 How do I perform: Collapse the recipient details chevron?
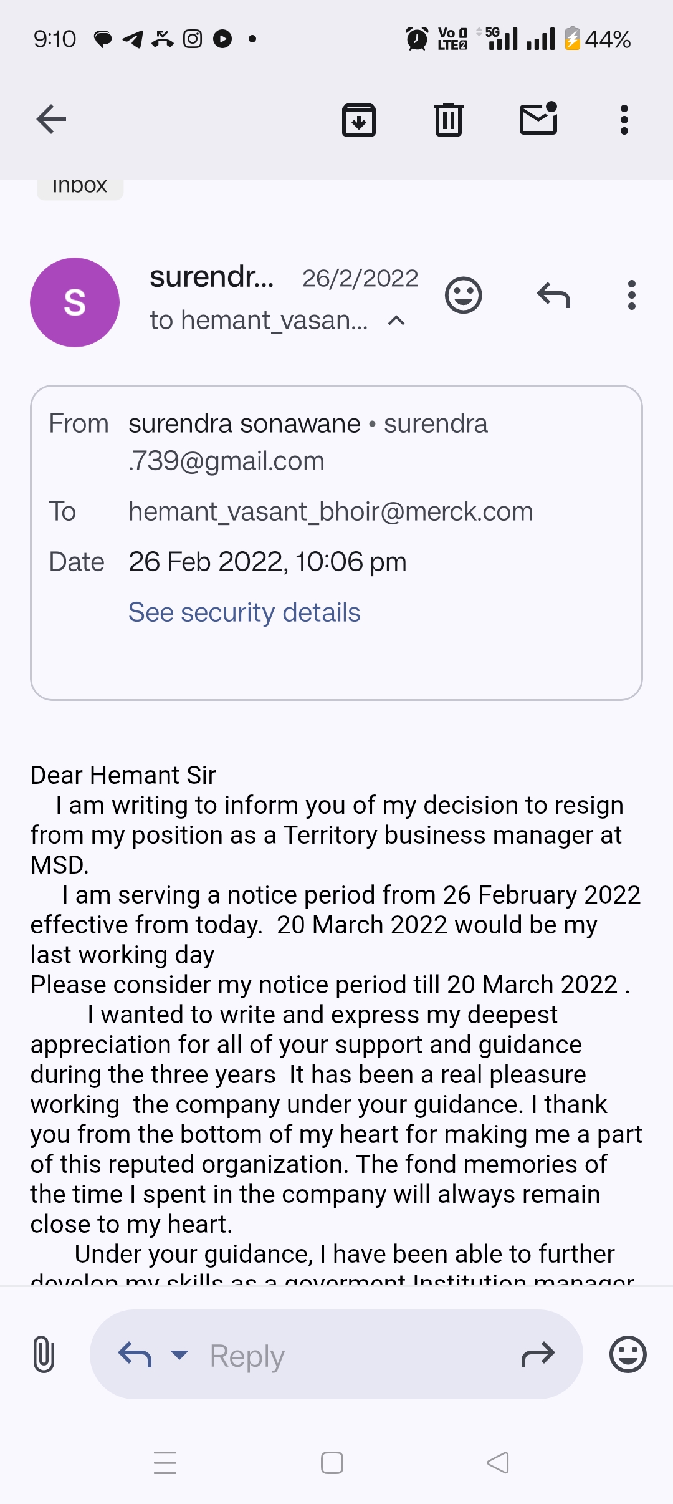396,321
